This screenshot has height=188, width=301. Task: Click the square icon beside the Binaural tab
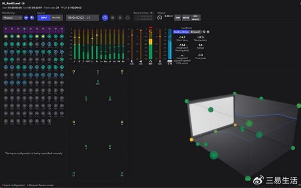[x=208, y=32]
